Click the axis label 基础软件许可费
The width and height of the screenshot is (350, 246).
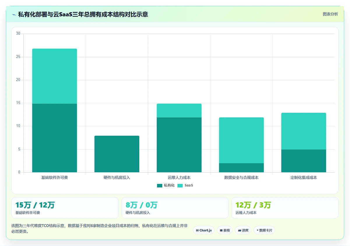tap(54, 178)
